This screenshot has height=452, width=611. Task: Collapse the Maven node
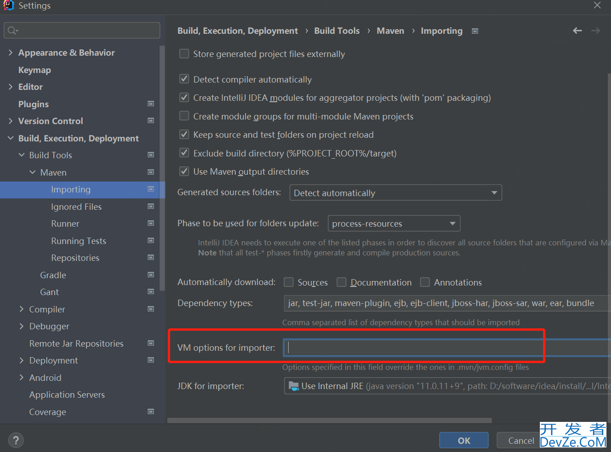32,172
